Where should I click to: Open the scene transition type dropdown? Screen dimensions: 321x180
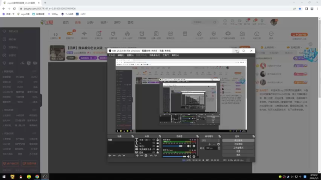210,140
